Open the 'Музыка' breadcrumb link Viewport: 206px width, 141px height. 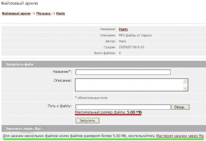44,14
